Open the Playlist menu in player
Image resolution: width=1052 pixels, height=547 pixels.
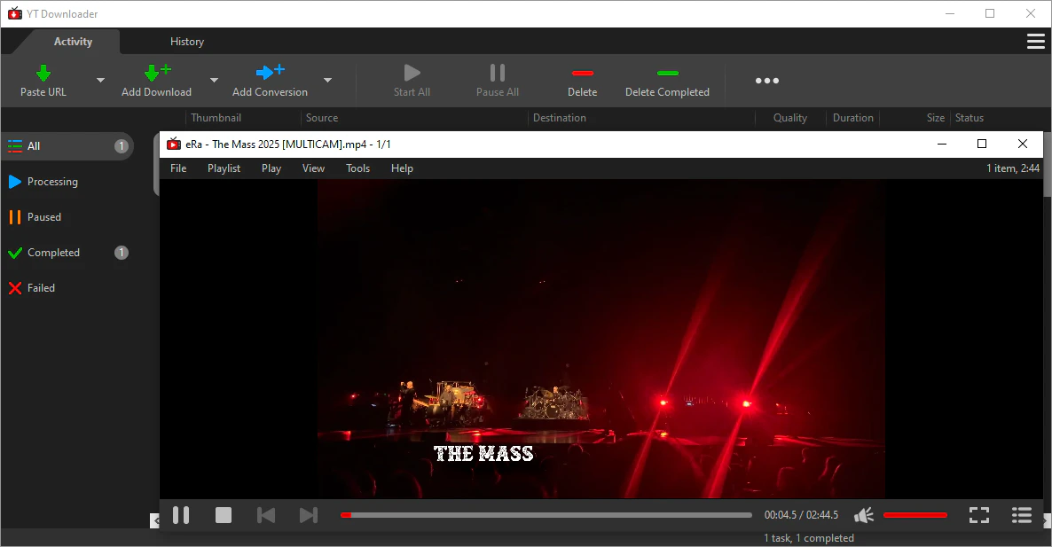pos(224,168)
